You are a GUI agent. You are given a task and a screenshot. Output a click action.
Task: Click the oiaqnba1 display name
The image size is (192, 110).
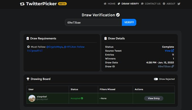click(x=42, y=96)
